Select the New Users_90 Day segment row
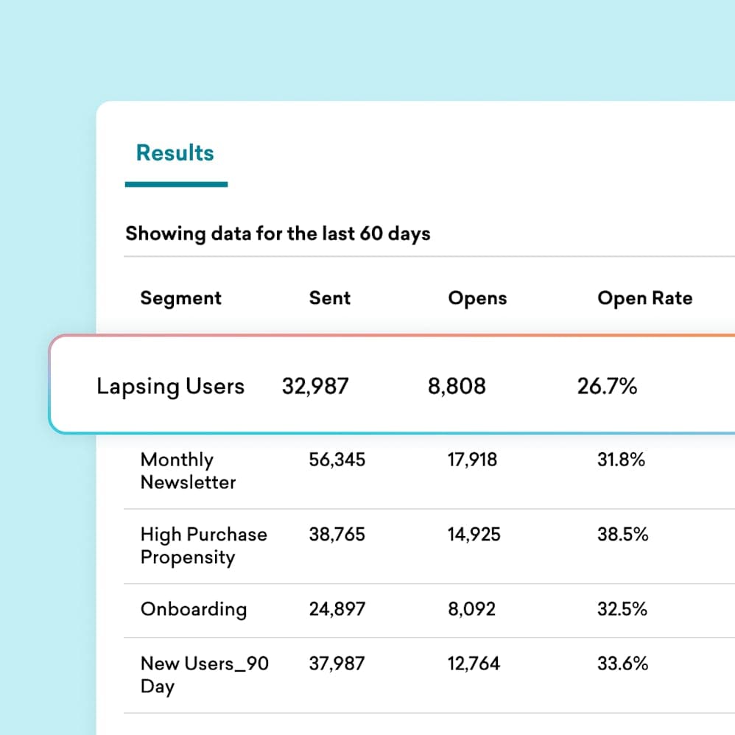The height and width of the screenshot is (735, 735). click(x=205, y=675)
